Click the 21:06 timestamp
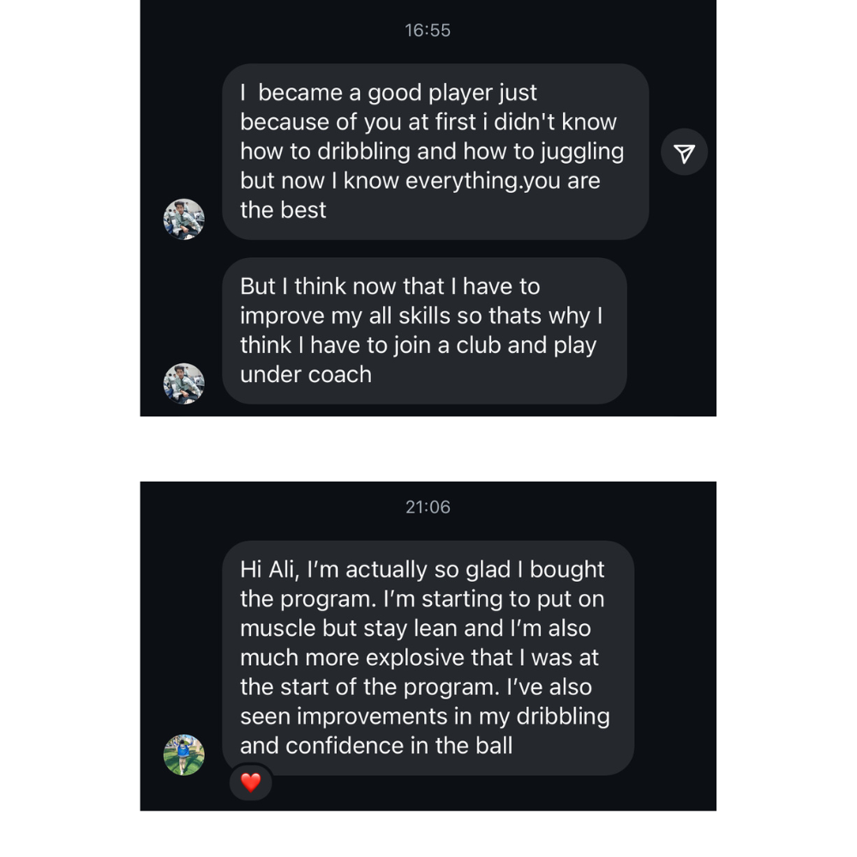The image size is (857, 857). click(428, 507)
